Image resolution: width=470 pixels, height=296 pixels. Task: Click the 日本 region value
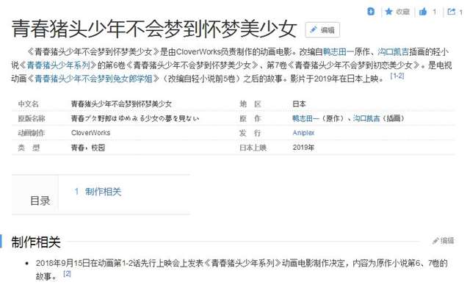click(299, 104)
